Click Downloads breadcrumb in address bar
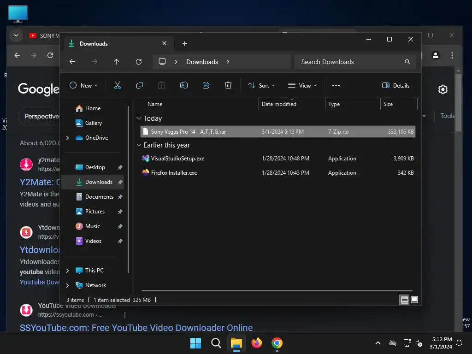472x354 pixels. [x=202, y=62]
